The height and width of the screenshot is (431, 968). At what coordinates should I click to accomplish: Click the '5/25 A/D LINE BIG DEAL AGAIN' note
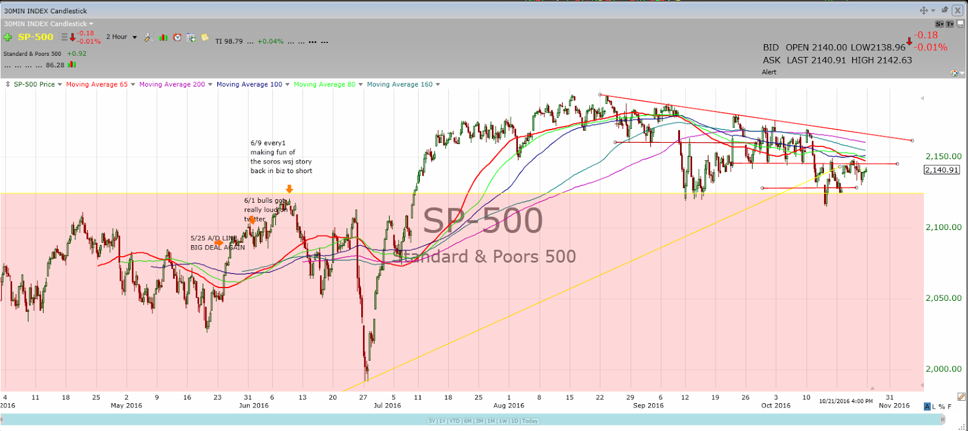(x=218, y=243)
